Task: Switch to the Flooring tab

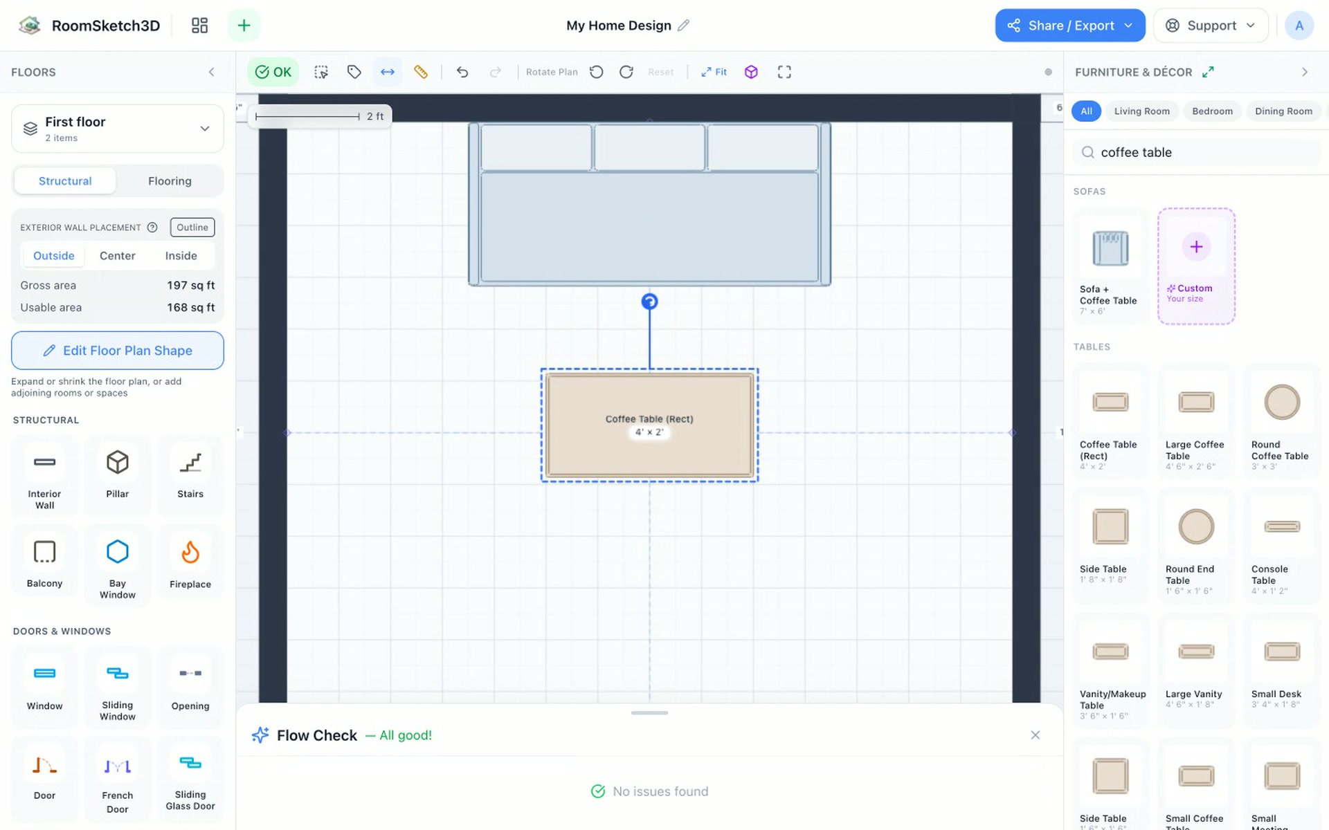Action: coord(170,181)
